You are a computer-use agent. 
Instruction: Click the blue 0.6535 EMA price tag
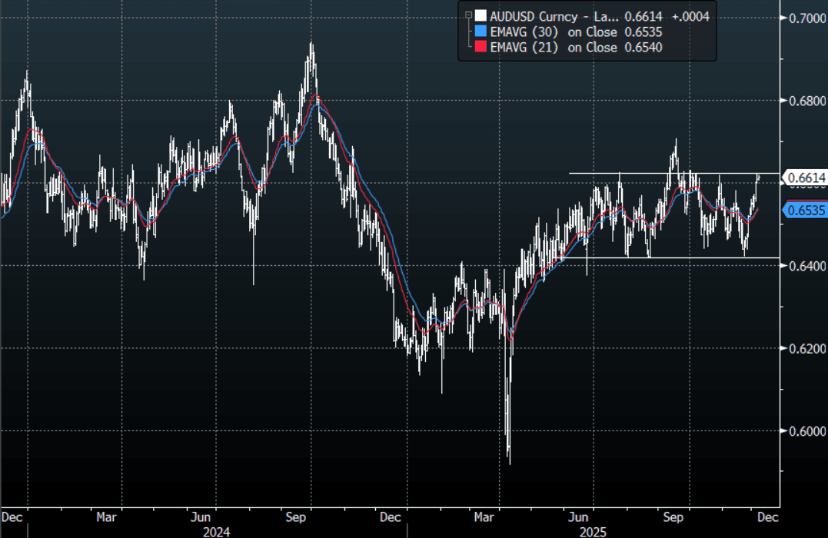pos(804,210)
